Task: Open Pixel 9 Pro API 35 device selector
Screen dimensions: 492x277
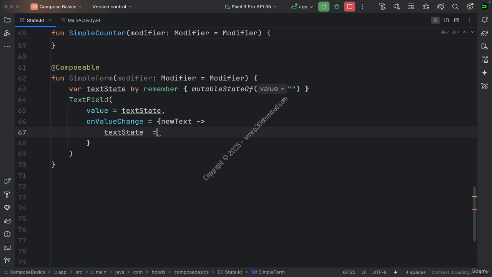Action: (251, 7)
